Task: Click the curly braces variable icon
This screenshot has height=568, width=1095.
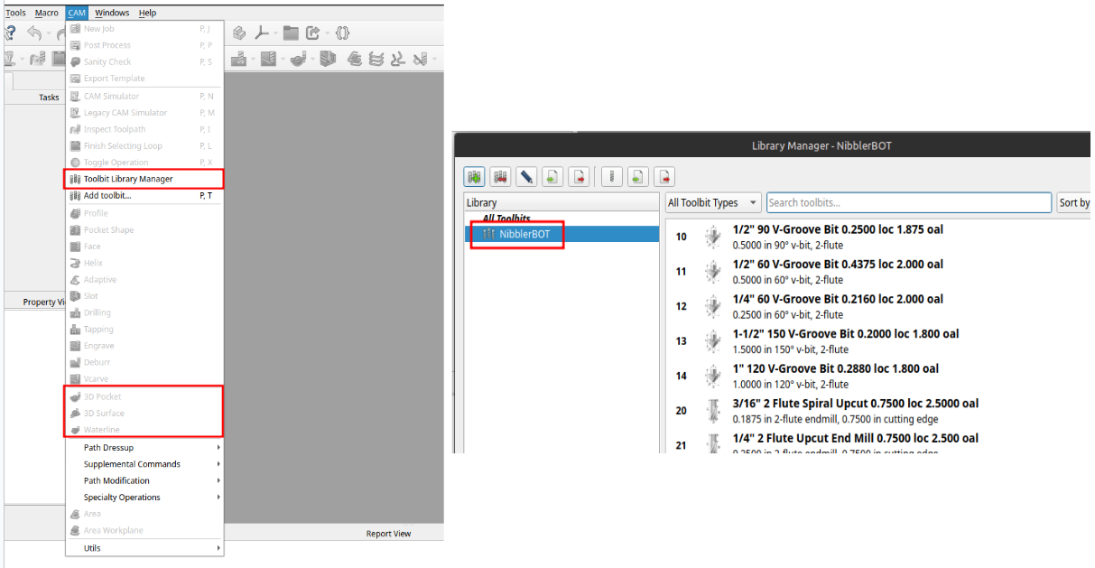Action: (x=342, y=33)
